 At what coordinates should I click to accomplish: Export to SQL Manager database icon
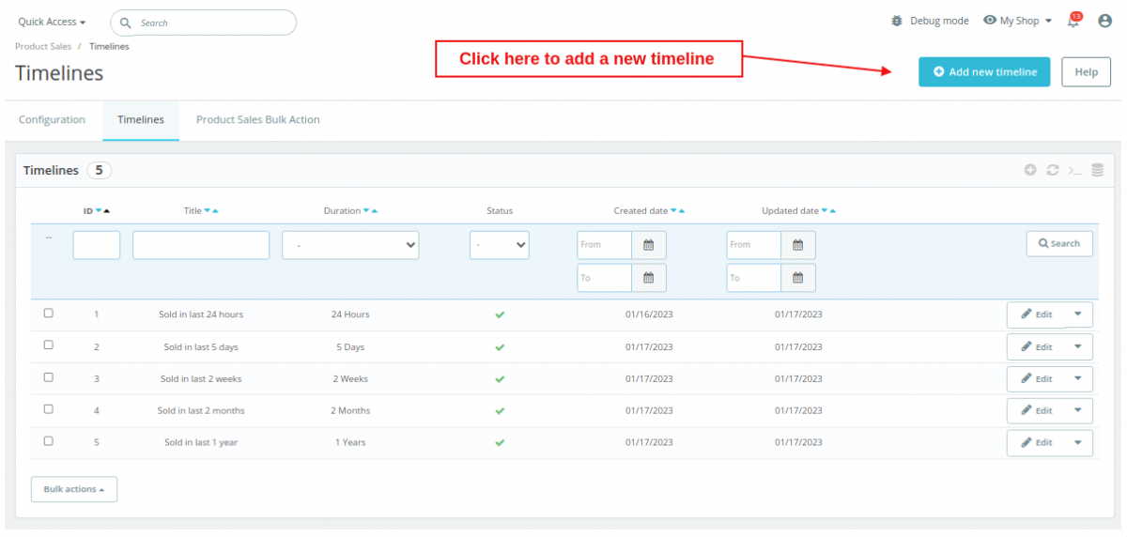(x=1097, y=170)
